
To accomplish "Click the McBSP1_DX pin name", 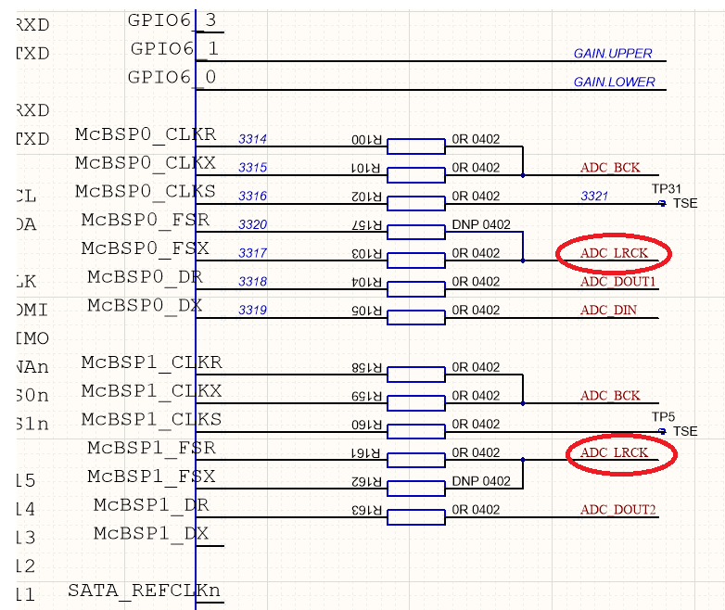I will click(152, 534).
